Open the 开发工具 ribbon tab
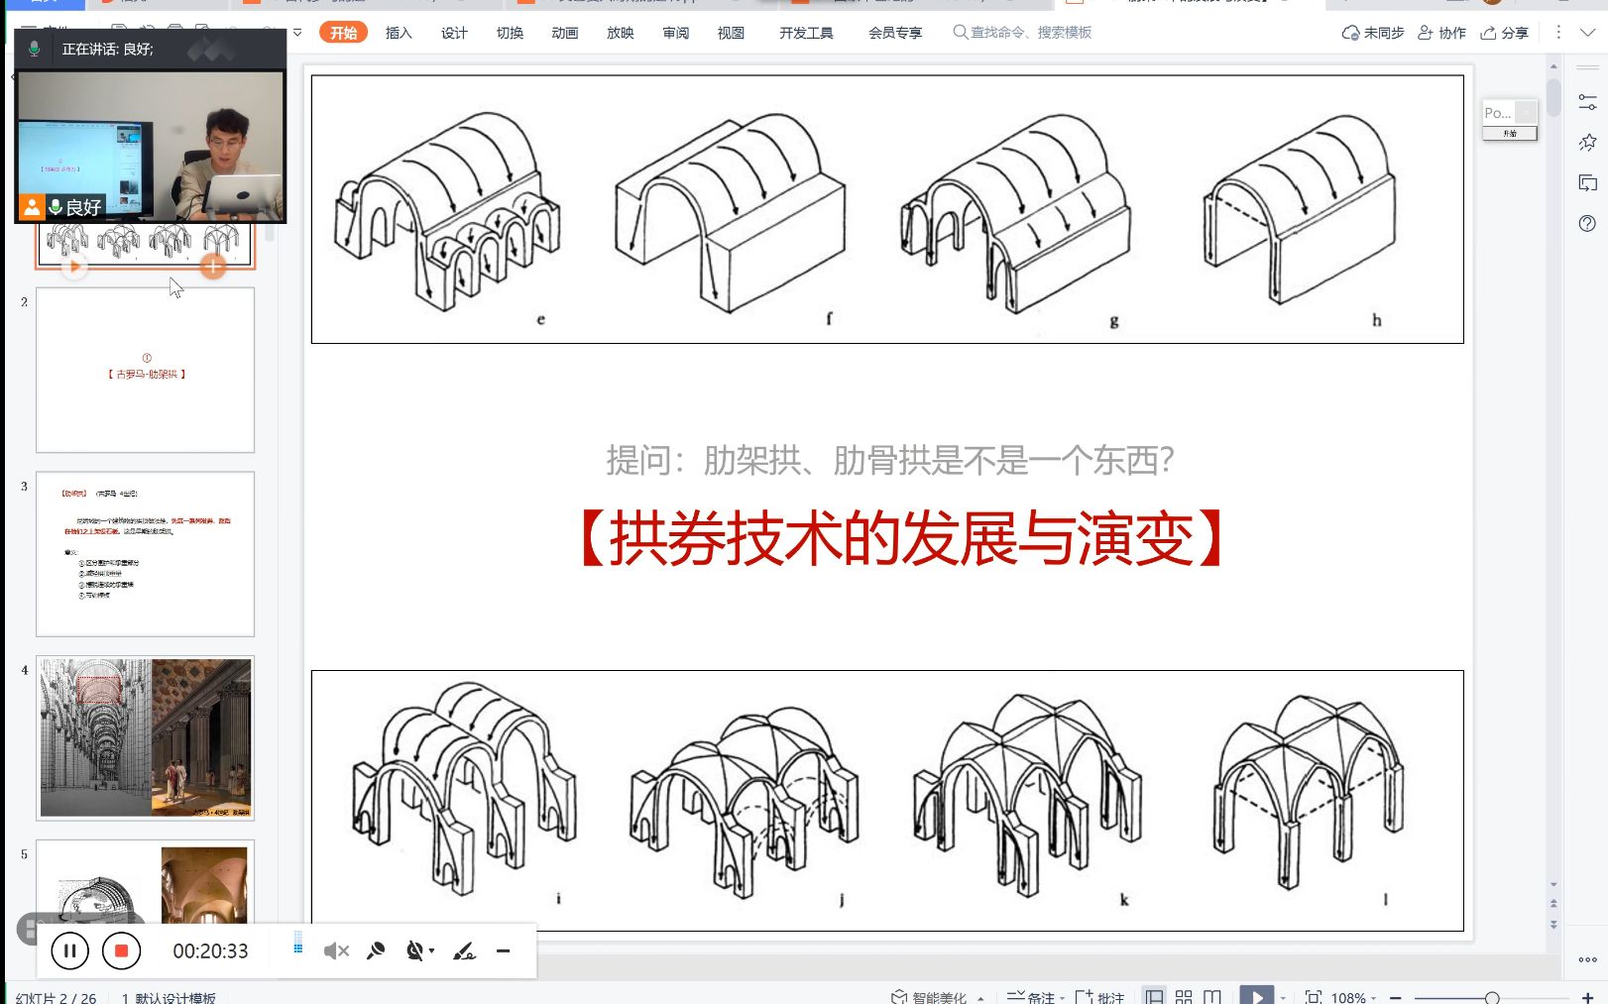Screen dimensions: 1608x1004 point(806,33)
